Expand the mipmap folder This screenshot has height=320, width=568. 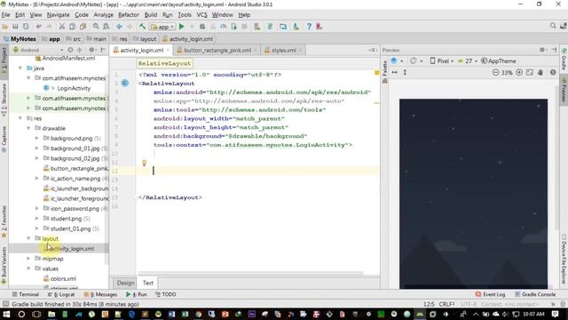pyautogui.click(x=28, y=259)
